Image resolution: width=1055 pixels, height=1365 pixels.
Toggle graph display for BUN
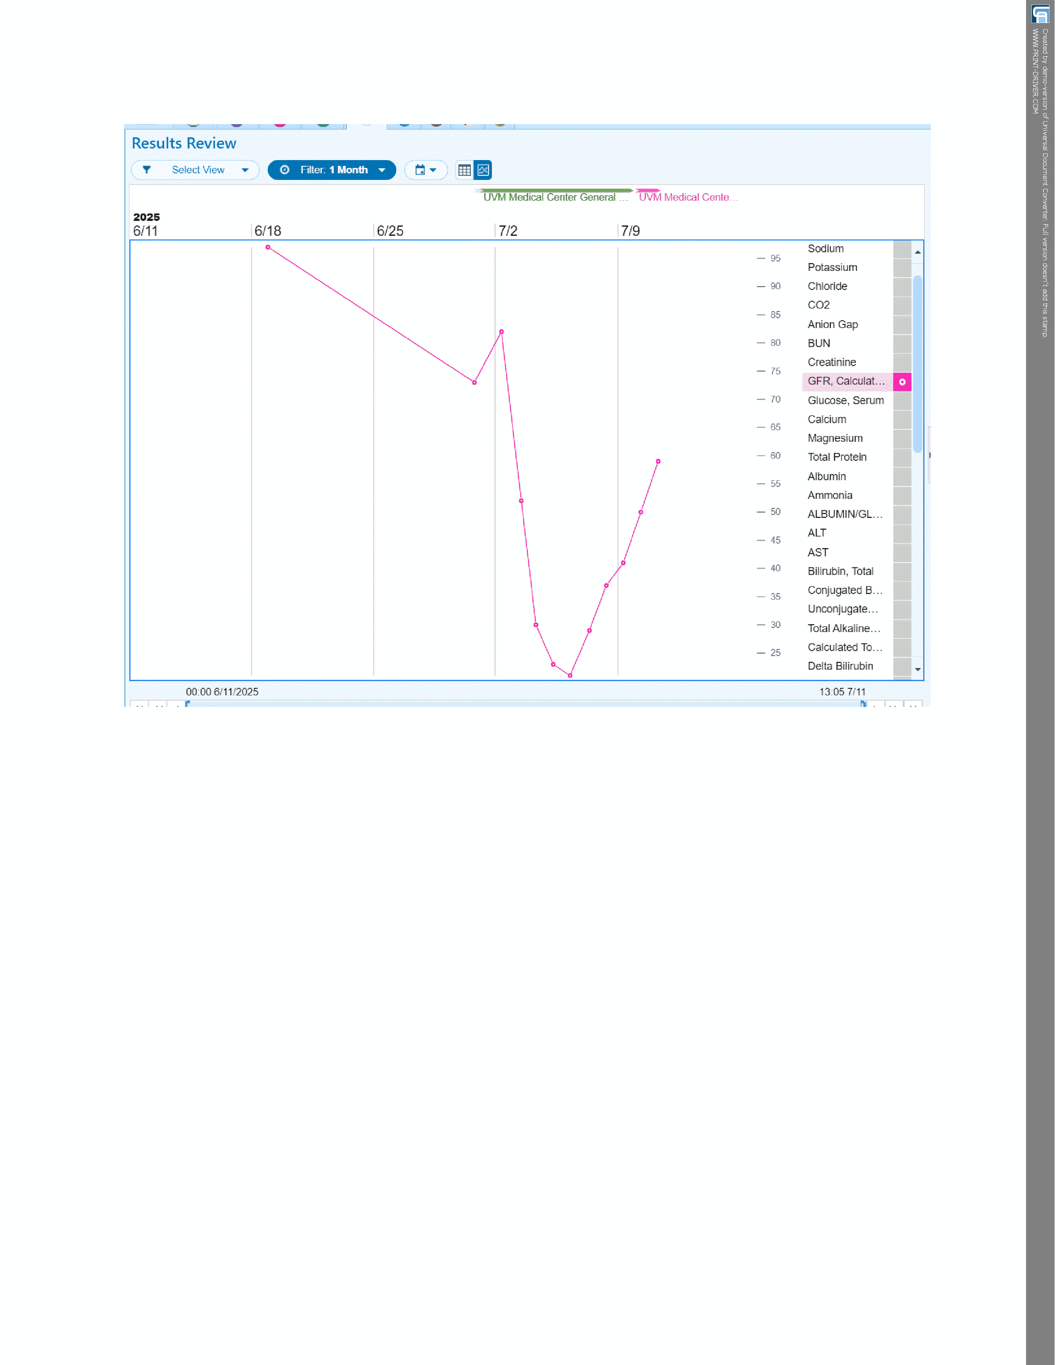[x=902, y=343]
